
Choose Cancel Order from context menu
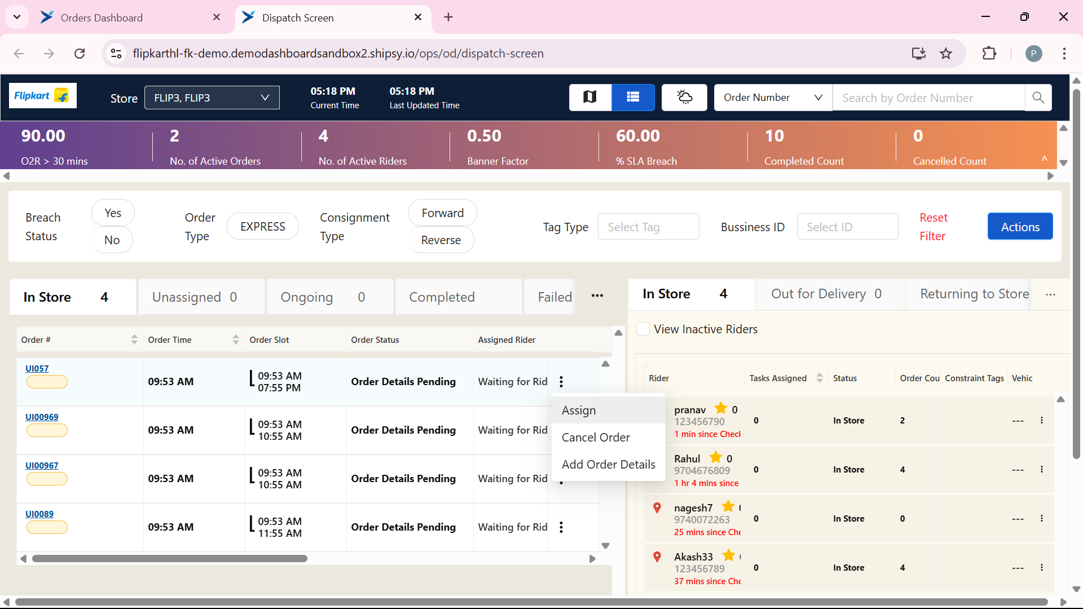tap(608, 438)
